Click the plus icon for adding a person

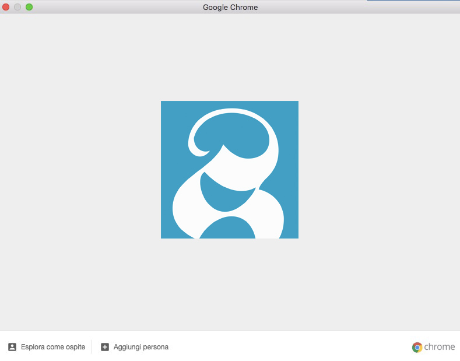(x=105, y=347)
